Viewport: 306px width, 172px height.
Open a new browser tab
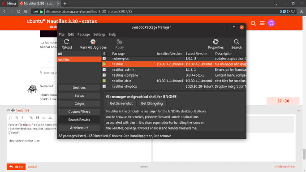click(x=65, y=4)
